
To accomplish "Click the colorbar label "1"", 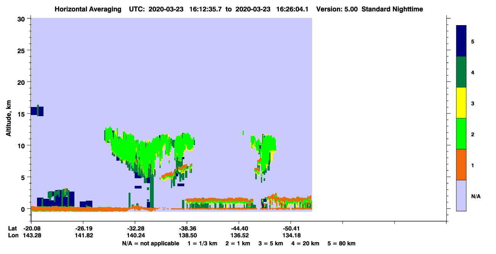I will click(x=473, y=165).
